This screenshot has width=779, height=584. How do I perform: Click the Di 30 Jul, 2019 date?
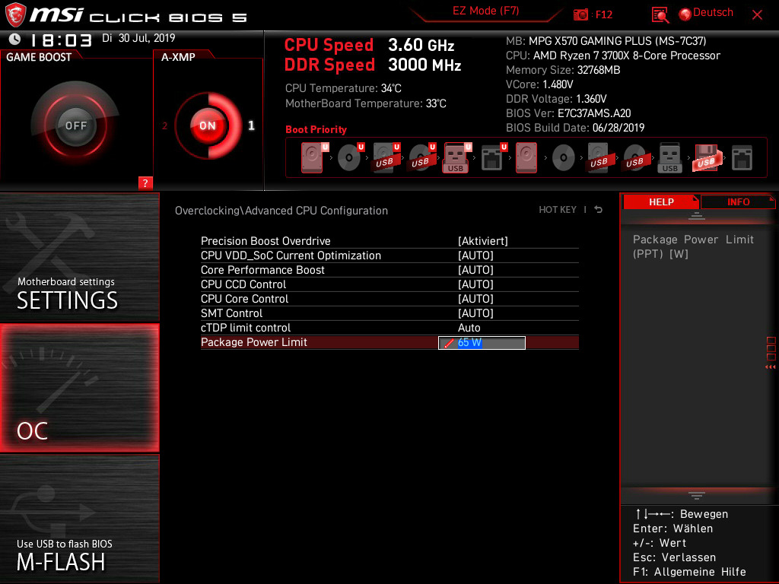(138, 38)
